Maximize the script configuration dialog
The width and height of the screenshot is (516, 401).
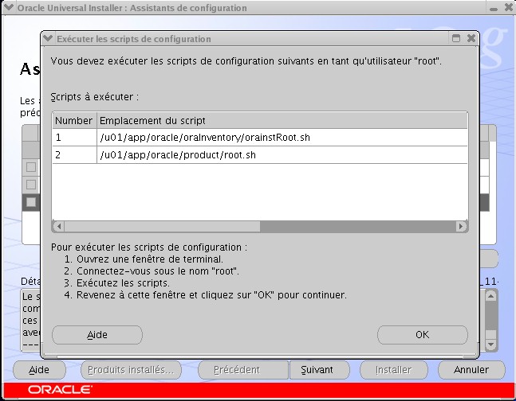[x=456, y=38]
